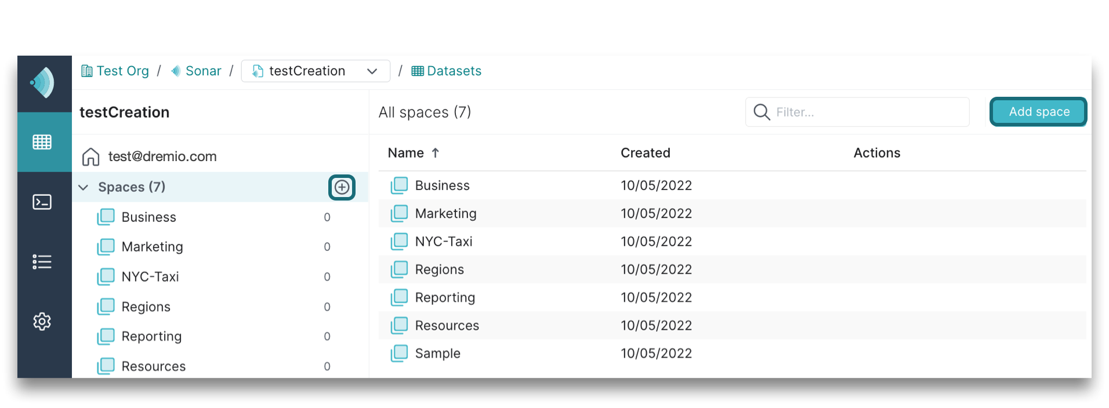Click the Dremio logo icon
Image resolution: width=1109 pixels, height=408 pixels.
43,83
